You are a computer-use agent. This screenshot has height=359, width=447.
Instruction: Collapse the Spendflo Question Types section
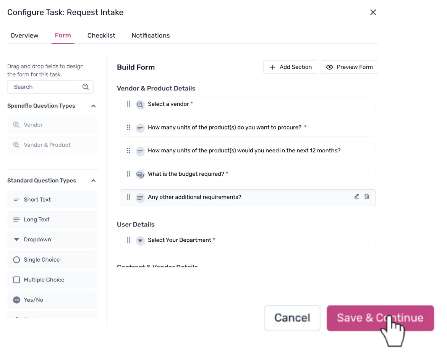[93, 106]
